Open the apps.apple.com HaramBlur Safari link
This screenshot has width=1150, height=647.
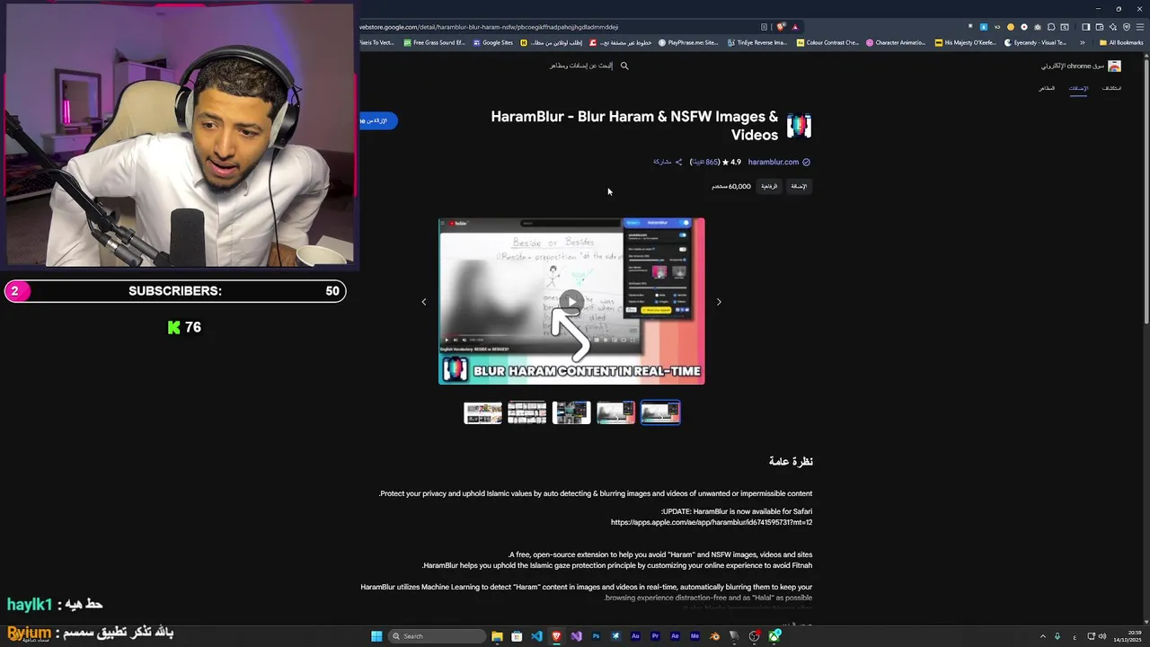[712, 522]
